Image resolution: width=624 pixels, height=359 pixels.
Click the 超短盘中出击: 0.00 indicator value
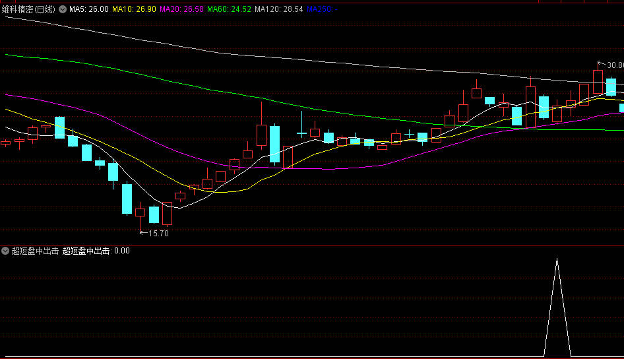tap(96, 251)
